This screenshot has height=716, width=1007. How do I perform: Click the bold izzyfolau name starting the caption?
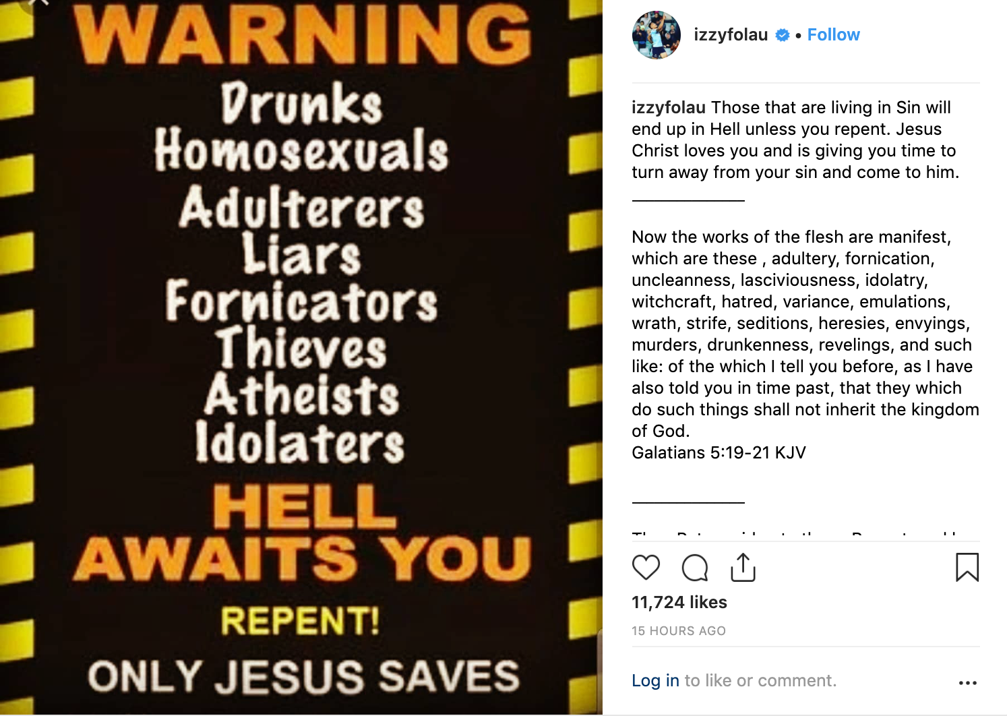coord(669,107)
